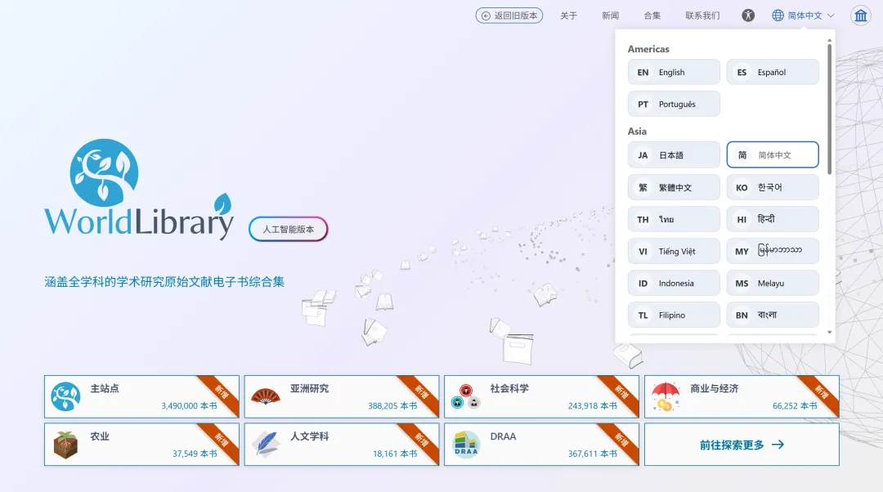Image resolution: width=883 pixels, height=492 pixels.
Task: Click the 亚洲研究 red fan icon
Action: point(266,396)
